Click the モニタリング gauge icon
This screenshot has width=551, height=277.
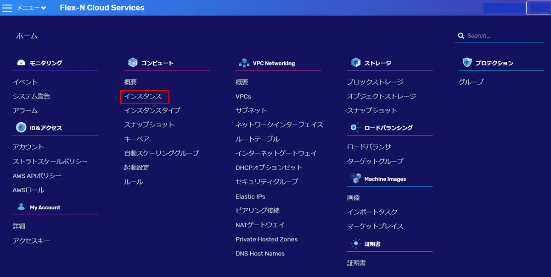[21, 63]
